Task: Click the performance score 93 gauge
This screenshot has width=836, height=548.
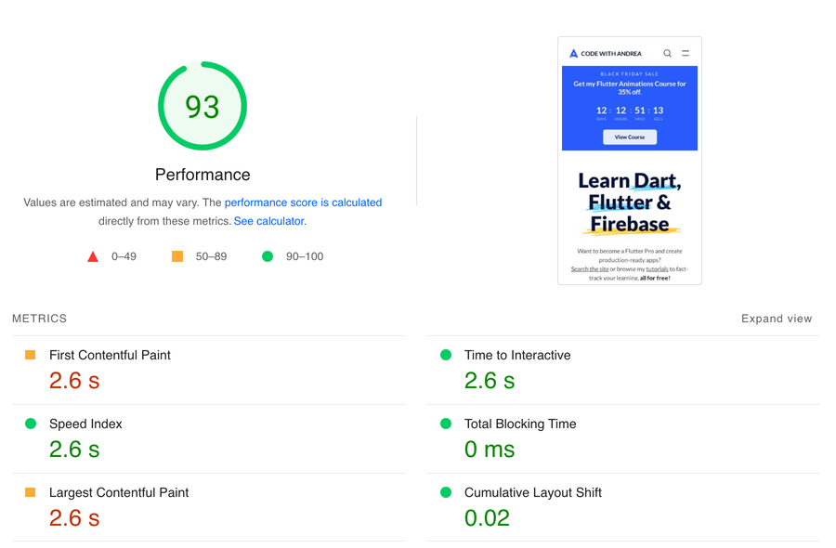Action: pos(202,106)
